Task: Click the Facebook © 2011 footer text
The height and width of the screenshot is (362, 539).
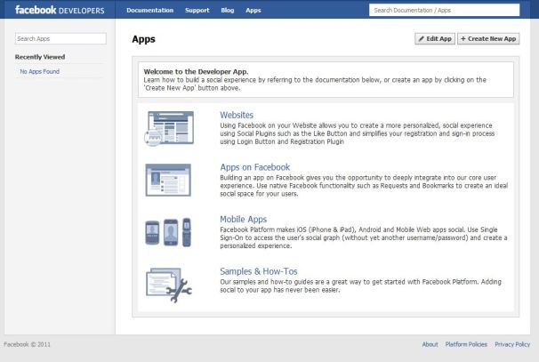Action: 28,344
